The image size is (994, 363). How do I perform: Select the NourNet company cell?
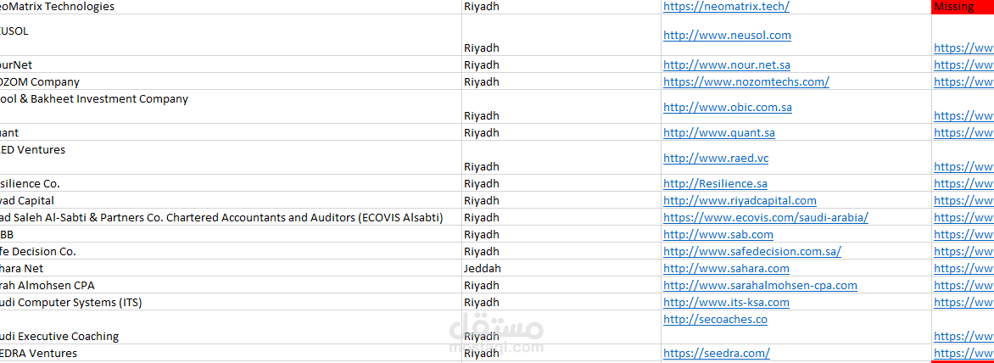pos(231,64)
